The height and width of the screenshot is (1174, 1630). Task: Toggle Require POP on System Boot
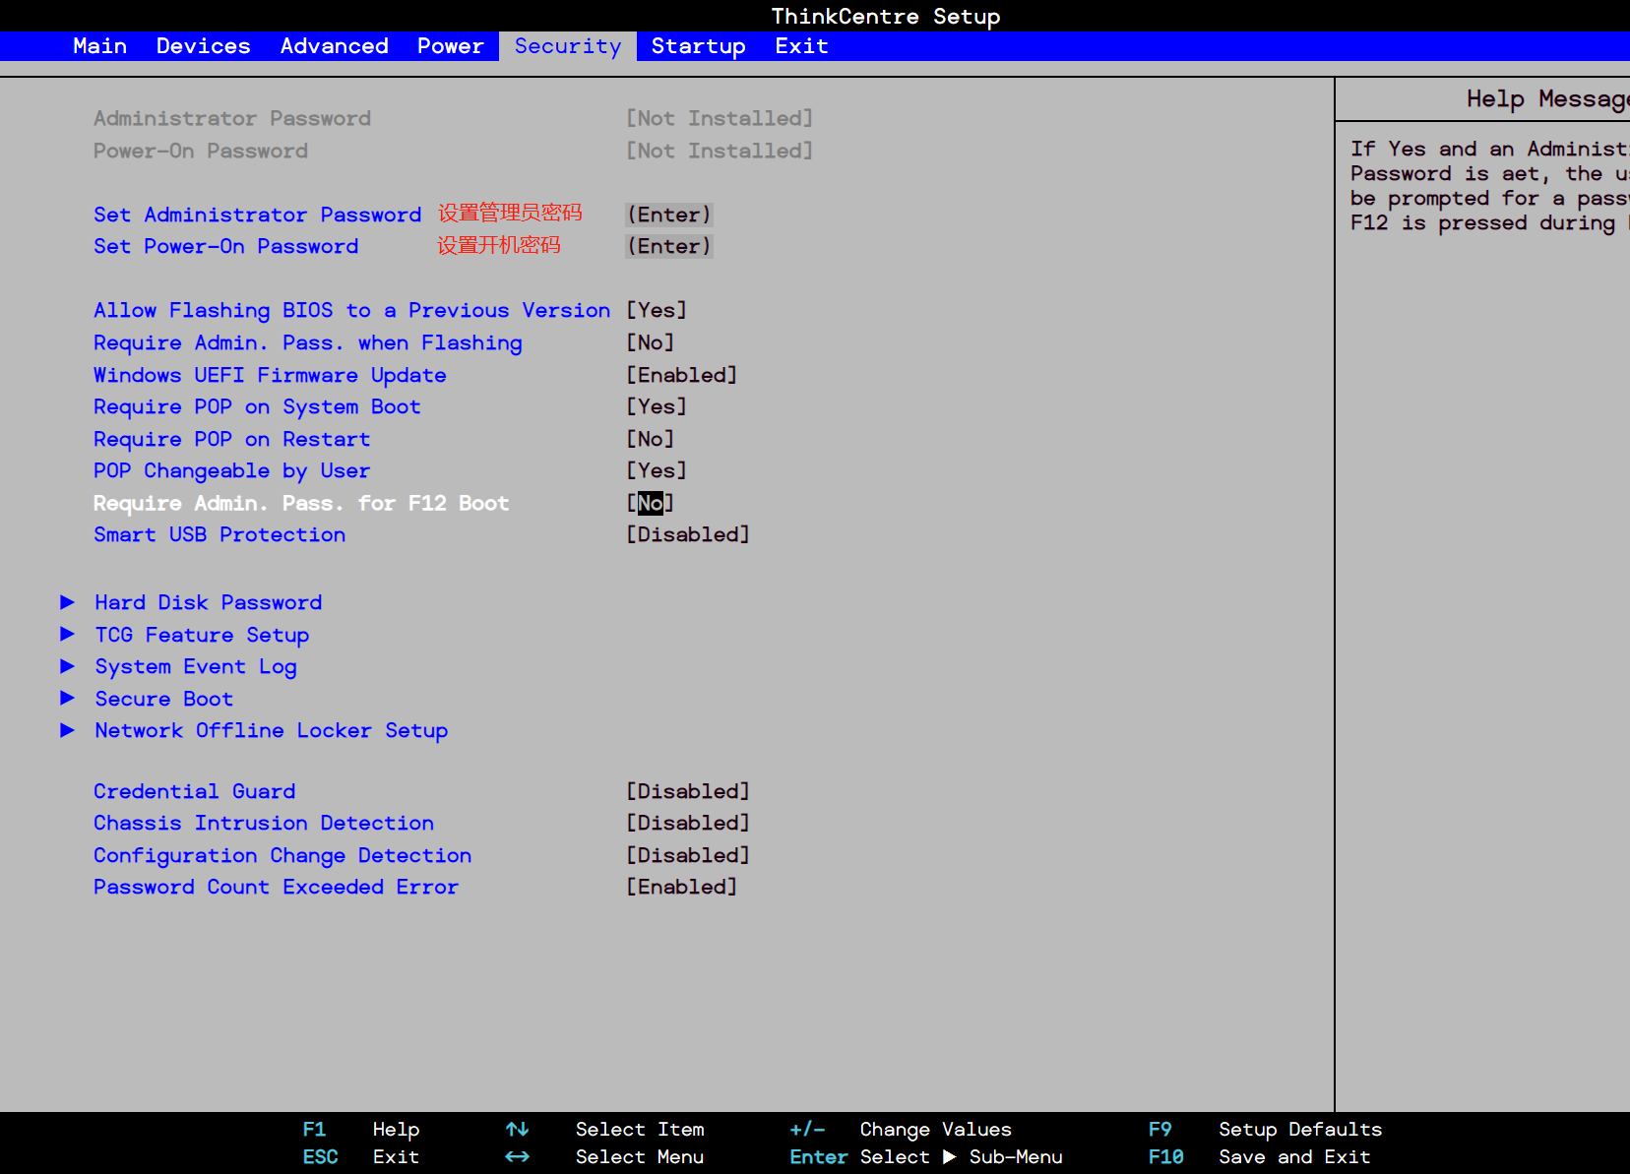coord(656,405)
